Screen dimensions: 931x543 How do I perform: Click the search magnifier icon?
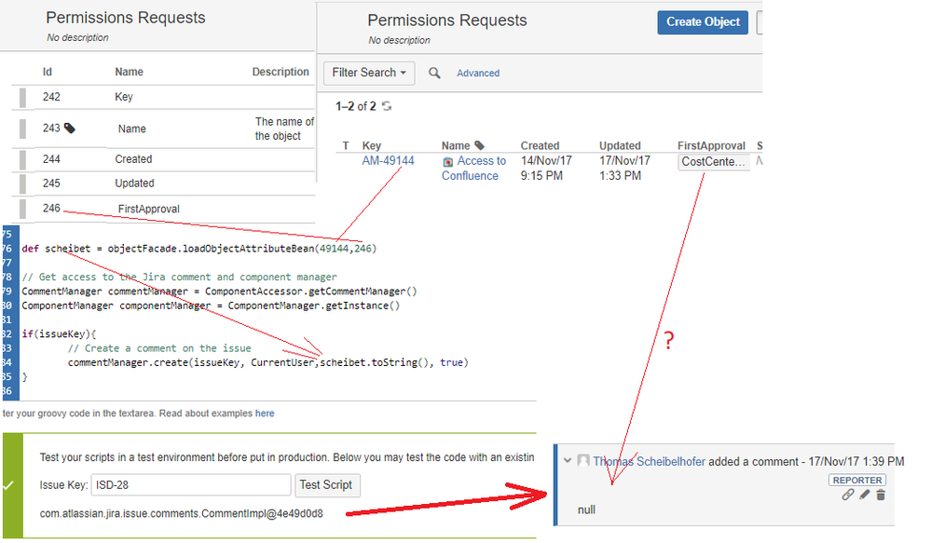[434, 73]
